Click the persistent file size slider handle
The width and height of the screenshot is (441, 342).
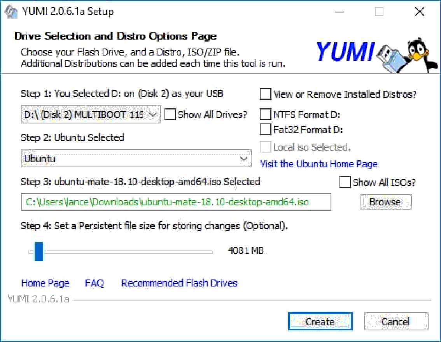(38, 252)
